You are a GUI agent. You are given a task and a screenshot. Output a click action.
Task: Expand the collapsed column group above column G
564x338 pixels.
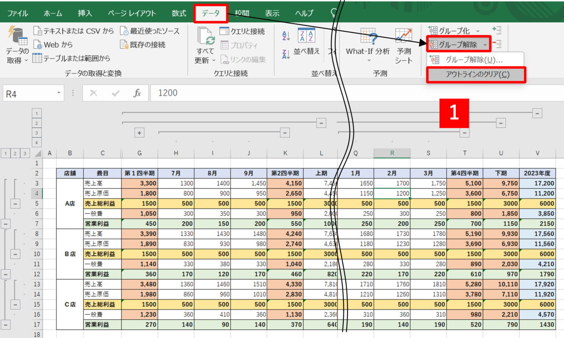(140, 133)
